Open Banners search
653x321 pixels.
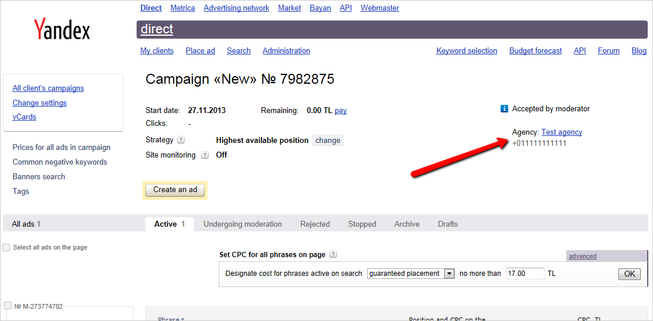[x=39, y=176]
